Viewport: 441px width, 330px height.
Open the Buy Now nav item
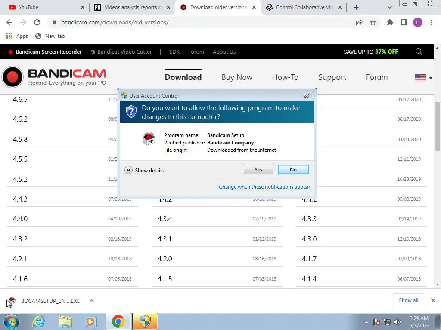click(237, 77)
